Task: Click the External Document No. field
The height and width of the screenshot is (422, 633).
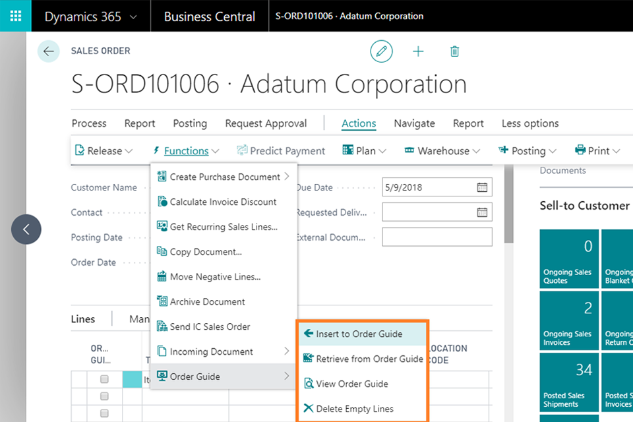Action: tap(437, 237)
